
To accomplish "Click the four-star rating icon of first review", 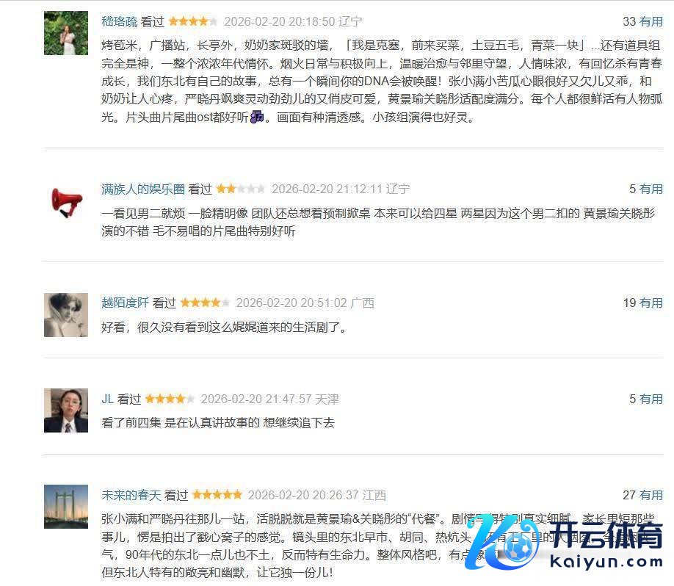I will (x=193, y=21).
